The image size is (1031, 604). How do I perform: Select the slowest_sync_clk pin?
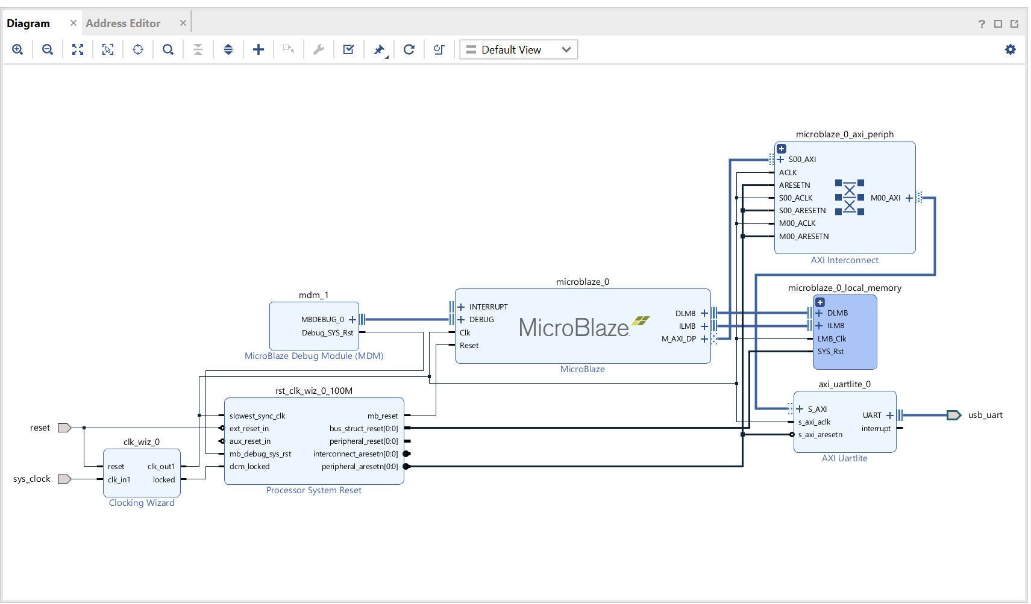257,416
